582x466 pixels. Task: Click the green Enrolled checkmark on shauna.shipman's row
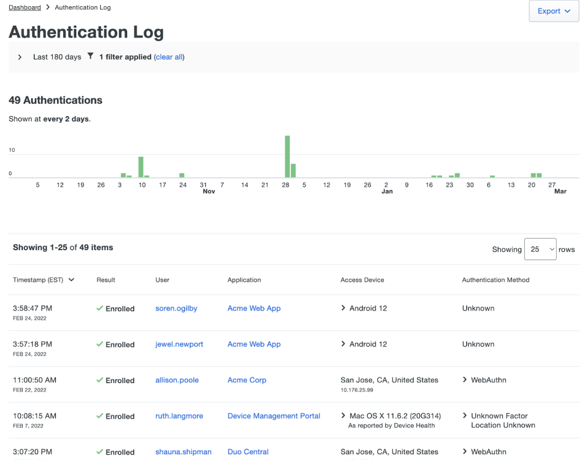[98, 452]
